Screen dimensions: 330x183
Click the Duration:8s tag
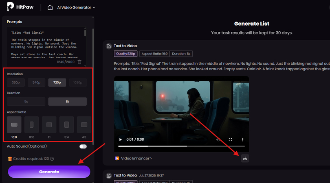(x=181, y=54)
